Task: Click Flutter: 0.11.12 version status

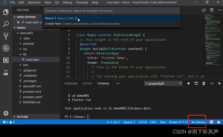Action: (x=178, y=122)
